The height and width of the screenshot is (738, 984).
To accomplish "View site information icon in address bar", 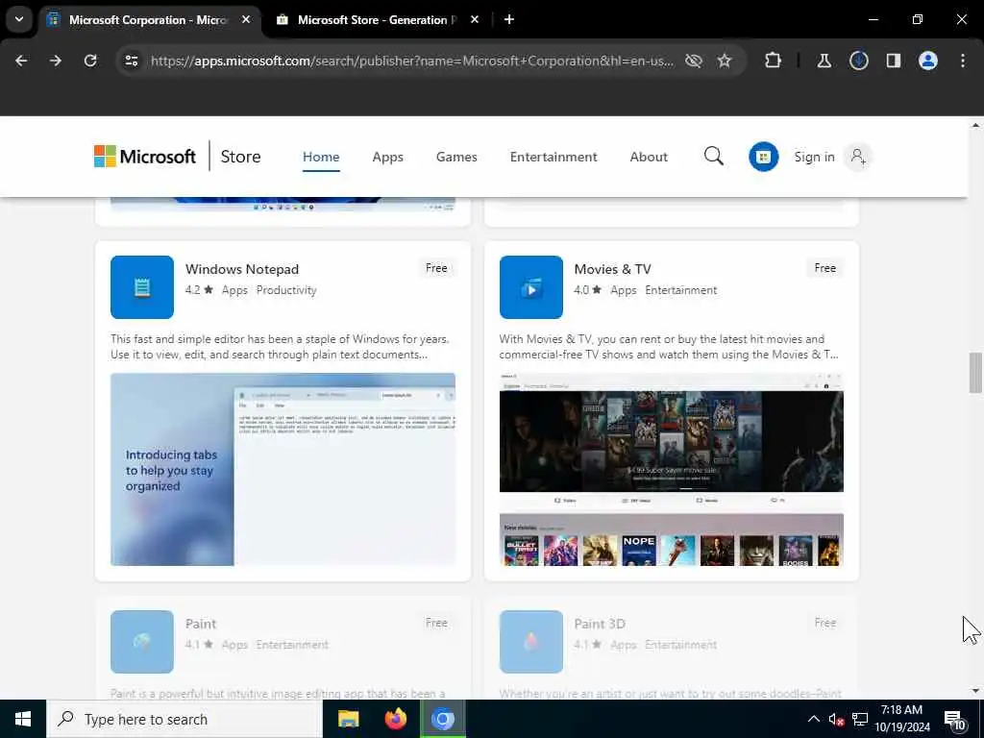I will 131,61.
